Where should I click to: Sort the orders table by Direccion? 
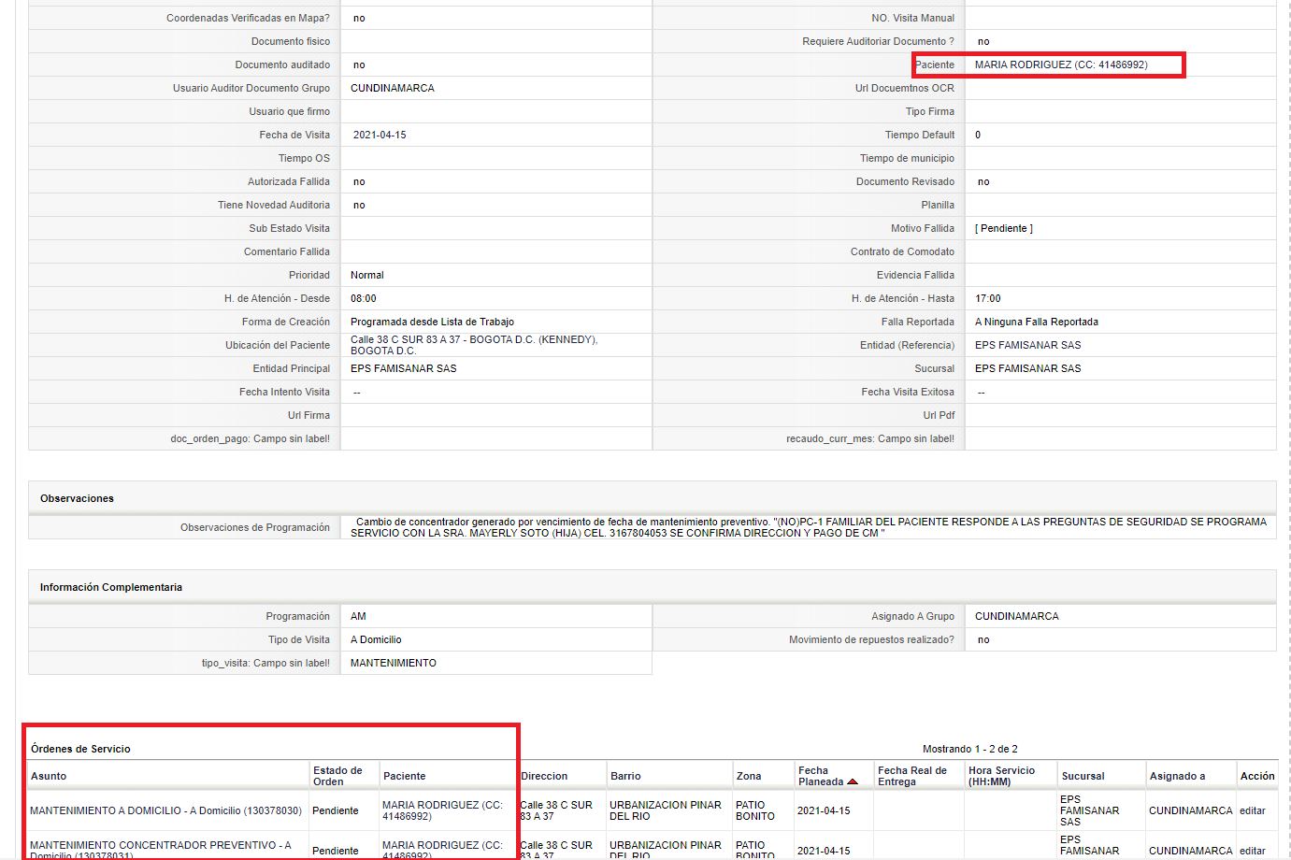[x=544, y=776]
